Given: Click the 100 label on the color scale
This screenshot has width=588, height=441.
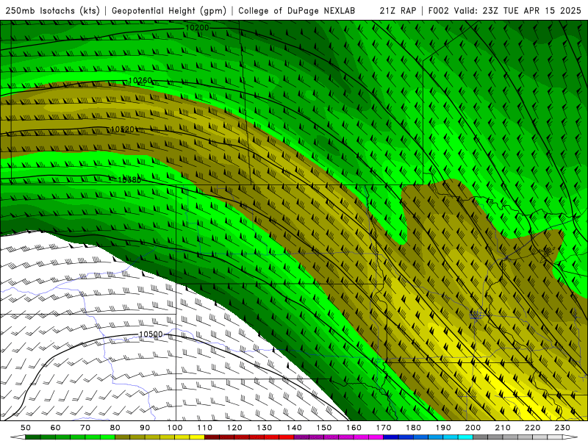Looking at the screenshot, I should click(x=175, y=428).
